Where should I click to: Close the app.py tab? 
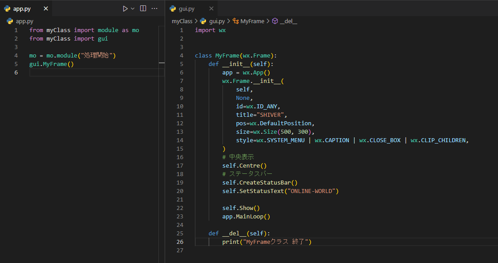(46, 8)
